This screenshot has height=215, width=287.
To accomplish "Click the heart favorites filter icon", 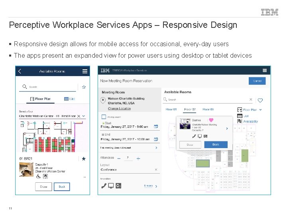I will click(x=260, y=100).
